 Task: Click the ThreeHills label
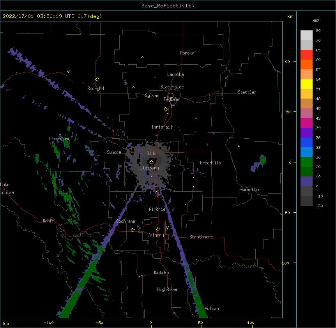pos(209,163)
